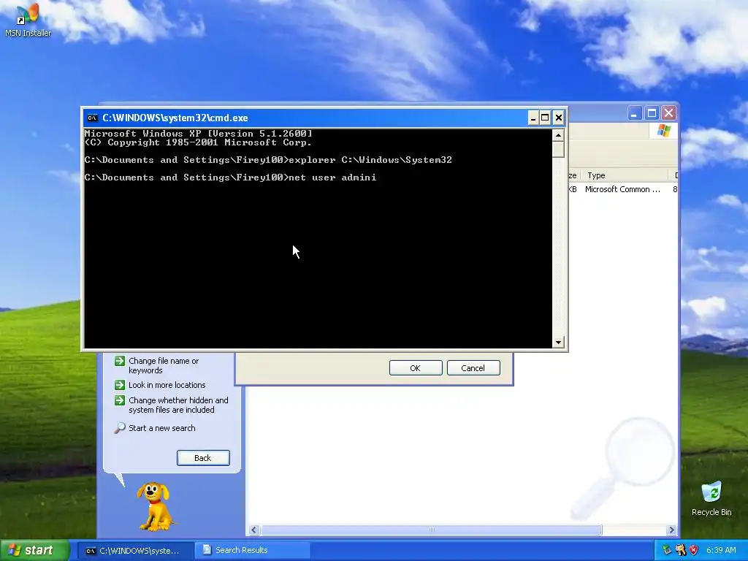Click Start a new search
This screenshot has height=561, width=748.
pyautogui.click(x=161, y=428)
